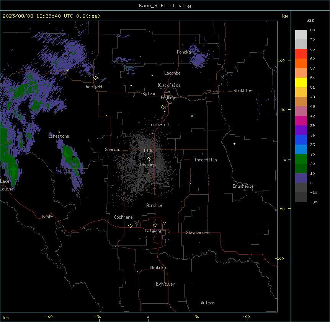Click the Calgary city label
This screenshot has height=322, width=330.
[153, 231]
